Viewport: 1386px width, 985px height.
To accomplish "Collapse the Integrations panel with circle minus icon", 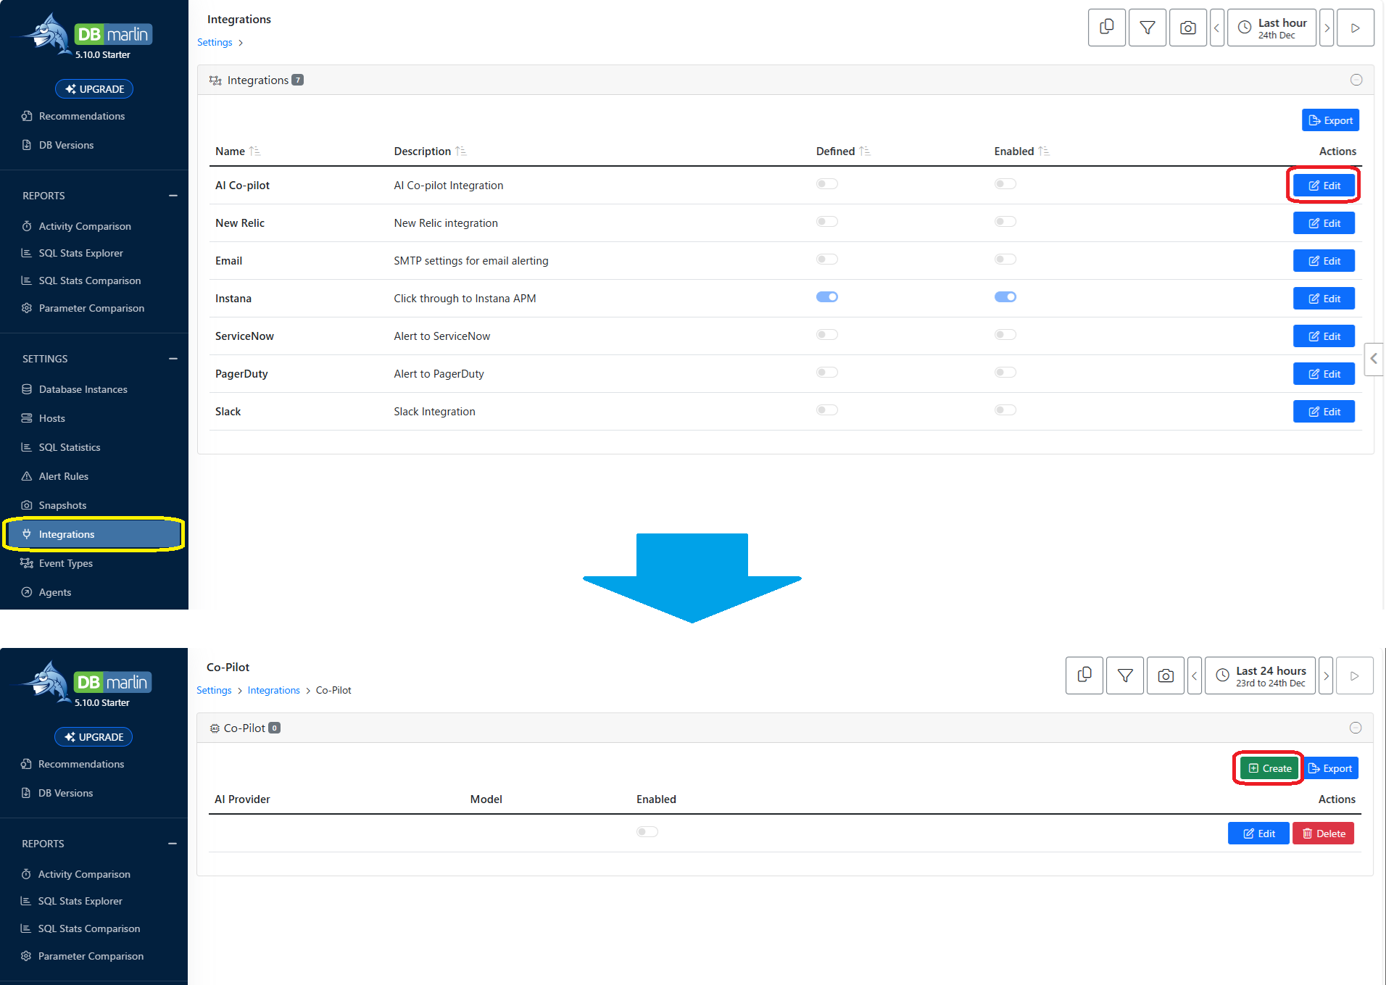I will point(1356,80).
